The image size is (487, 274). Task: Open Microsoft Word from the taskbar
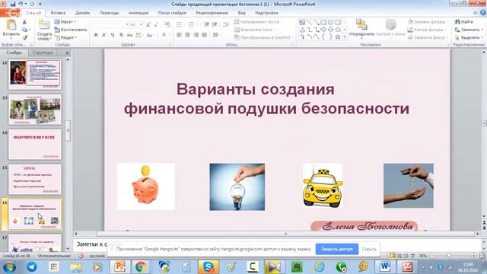click(x=385, y=266)
